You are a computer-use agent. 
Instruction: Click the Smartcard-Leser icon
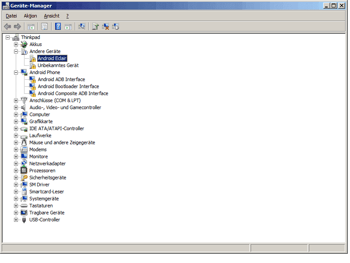[x=24, y=192]
